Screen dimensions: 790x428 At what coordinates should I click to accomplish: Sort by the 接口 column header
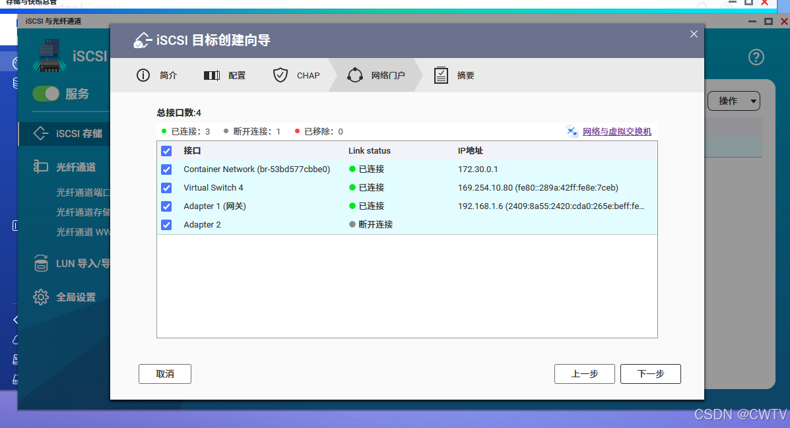click(x=192, y=150)
